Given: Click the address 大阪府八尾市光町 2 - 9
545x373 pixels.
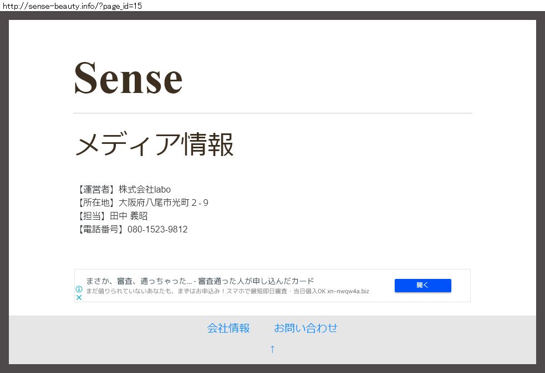Looking at the screenshot, I should click(x=164, y=203).
